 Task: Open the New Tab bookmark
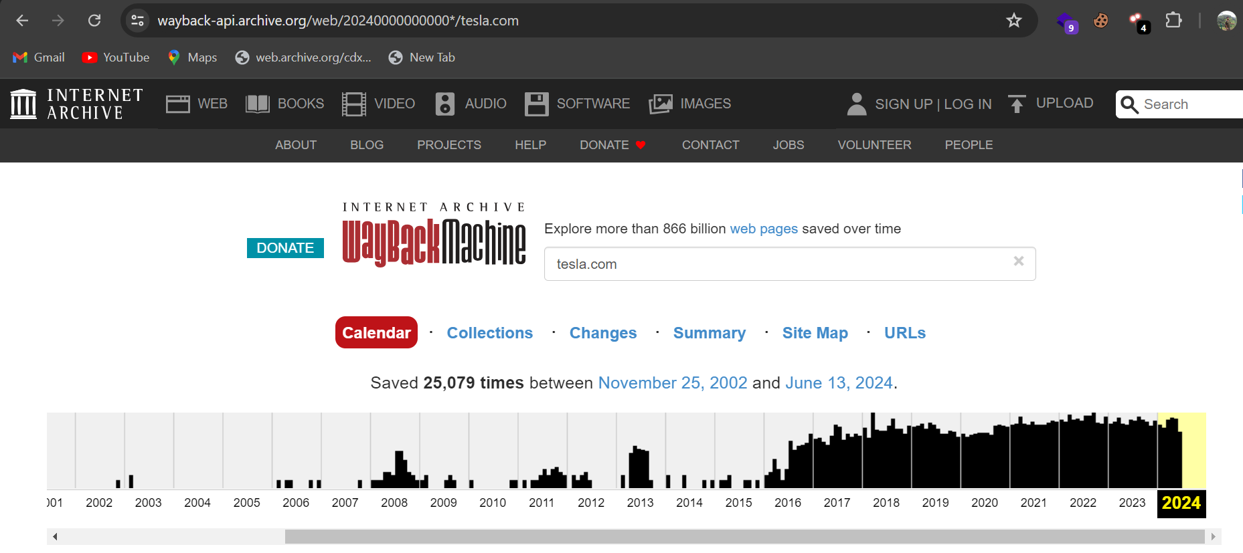click(x=422, y=58)
